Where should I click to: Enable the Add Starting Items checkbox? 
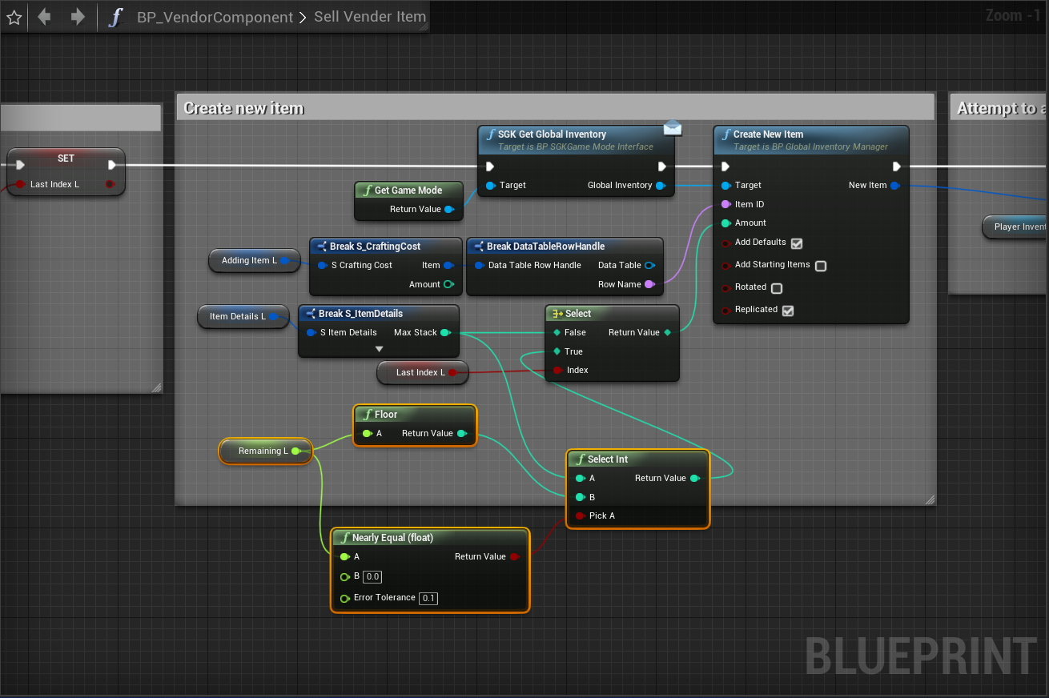820,266
